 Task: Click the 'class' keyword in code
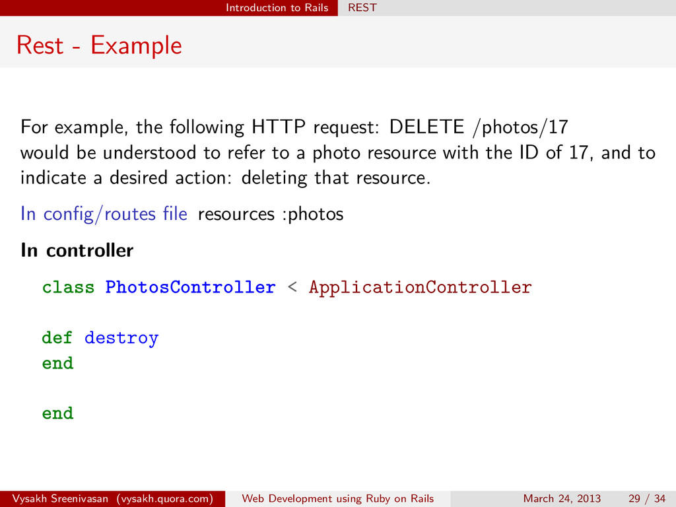click(68, 287)
